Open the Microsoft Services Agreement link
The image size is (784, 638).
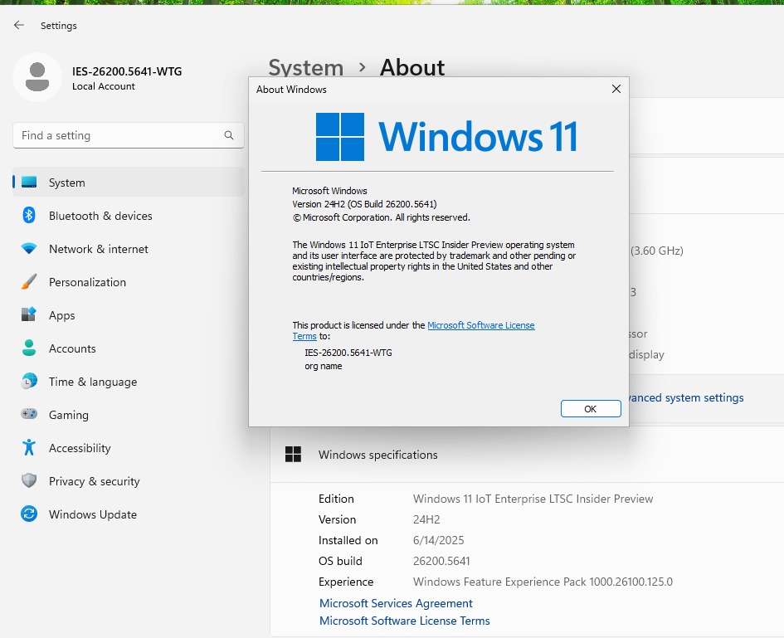[x=396, y=603]
